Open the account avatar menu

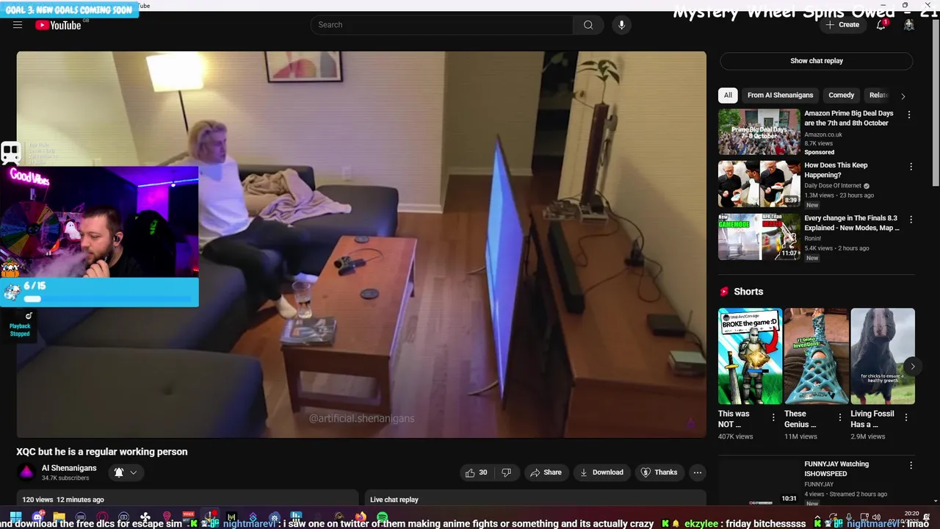coord(909,25)
